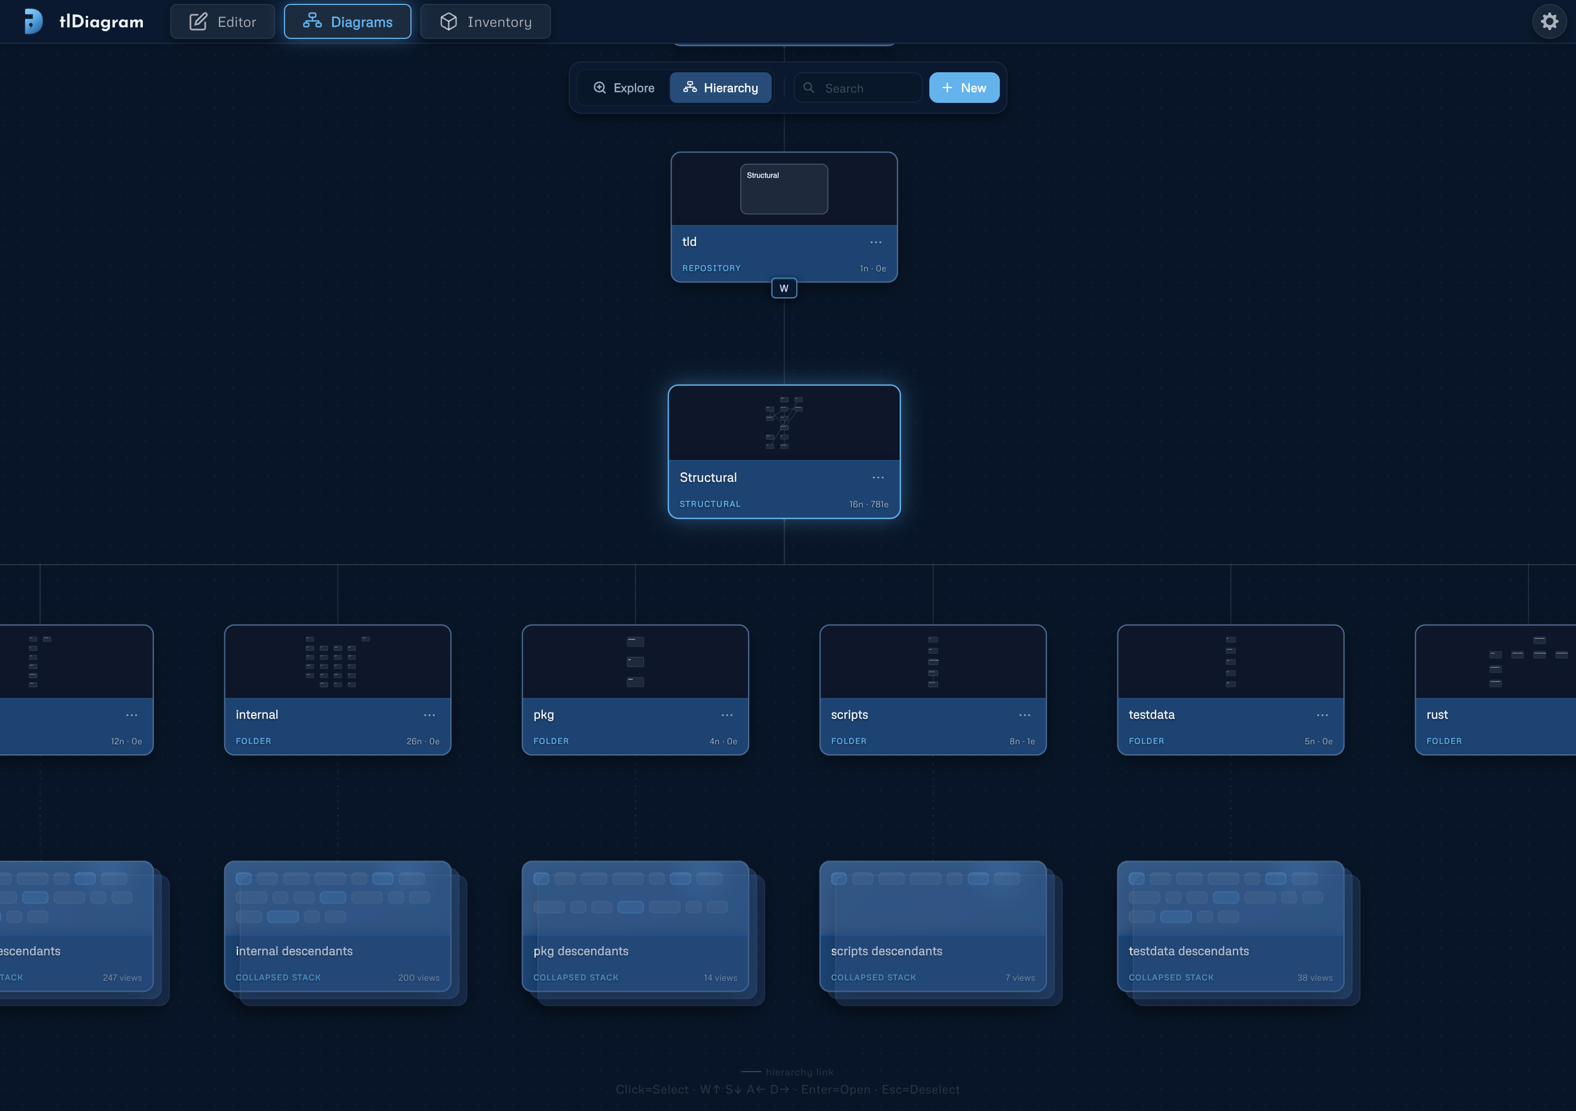Select the pkg folder thumbnail
1576x1111 pixels.
point(635,662)
